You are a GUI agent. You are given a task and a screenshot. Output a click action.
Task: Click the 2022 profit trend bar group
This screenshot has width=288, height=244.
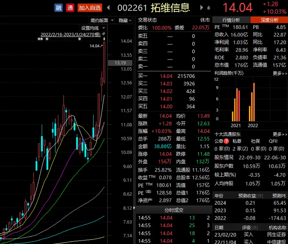[252, 102]
